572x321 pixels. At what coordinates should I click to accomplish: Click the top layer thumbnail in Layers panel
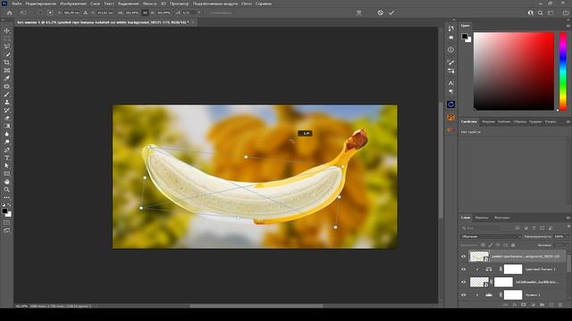pyautogui.click(x=479, y=256)
